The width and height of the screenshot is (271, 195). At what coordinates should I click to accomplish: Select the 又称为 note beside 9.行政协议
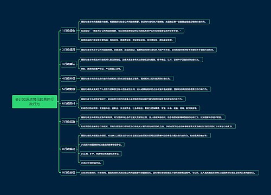tap(169, 173)
